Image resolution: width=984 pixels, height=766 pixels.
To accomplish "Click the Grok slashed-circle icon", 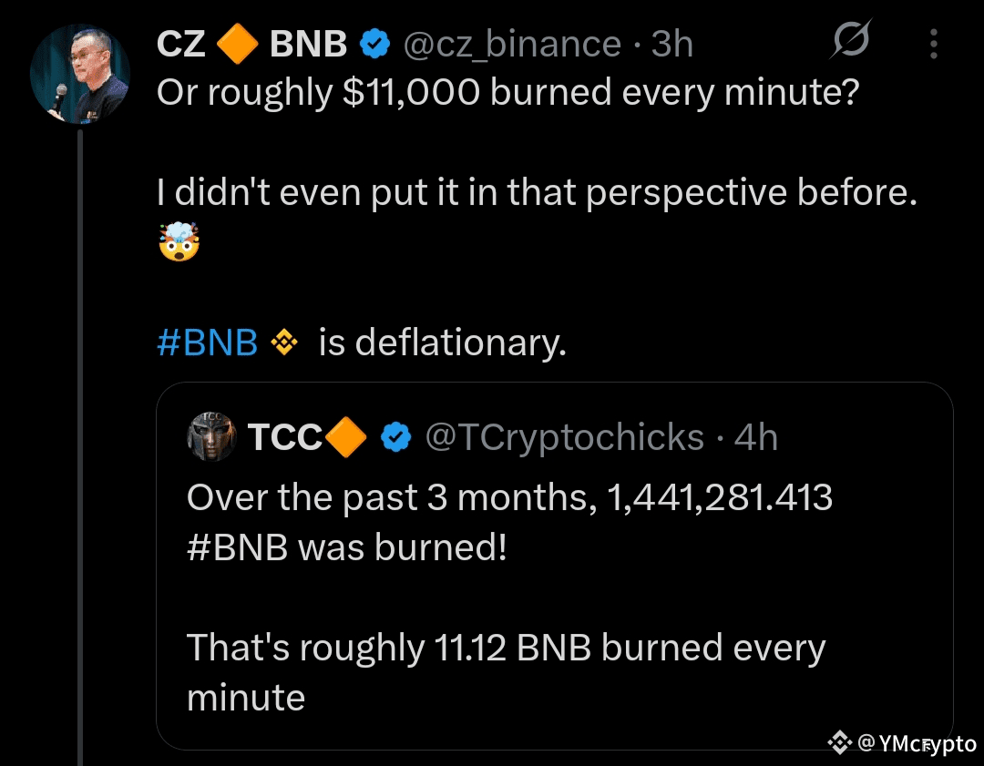I will 852,42.
